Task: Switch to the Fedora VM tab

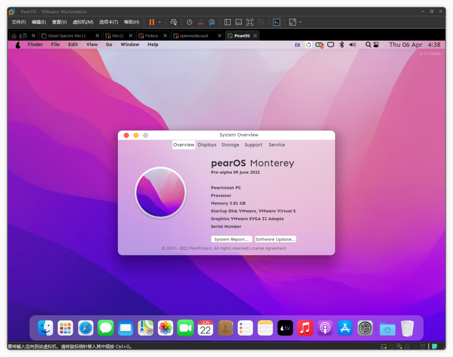Action: [x=151, y=36]
